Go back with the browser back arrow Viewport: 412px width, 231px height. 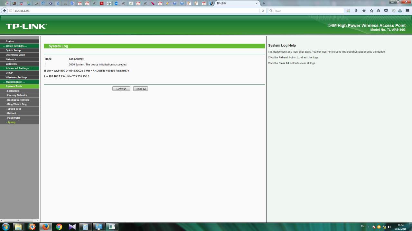click(5, 11)
